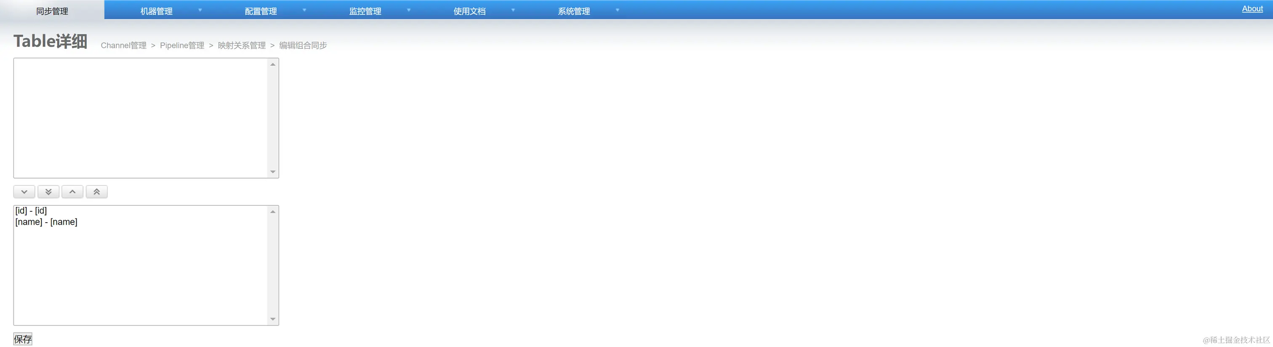Click lower list box scrollbar down arrow
Image resolution: width=1273 pixels, height=347 pixels.
point(273,319)
